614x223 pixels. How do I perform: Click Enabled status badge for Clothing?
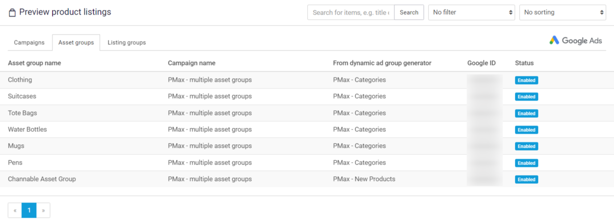(526, 80)
